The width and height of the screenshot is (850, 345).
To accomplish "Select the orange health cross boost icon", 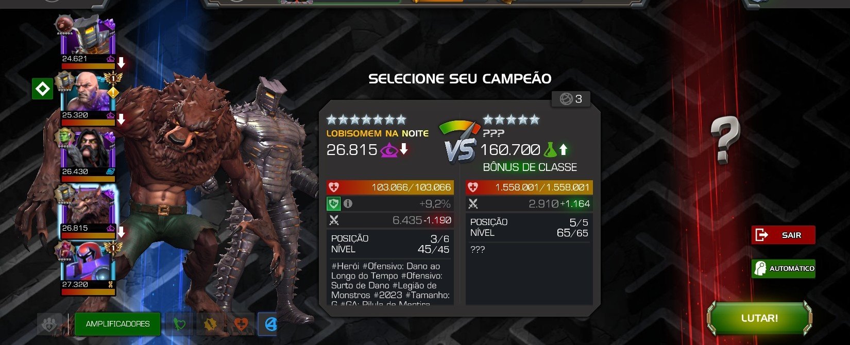I will click(x=241, y=324).
